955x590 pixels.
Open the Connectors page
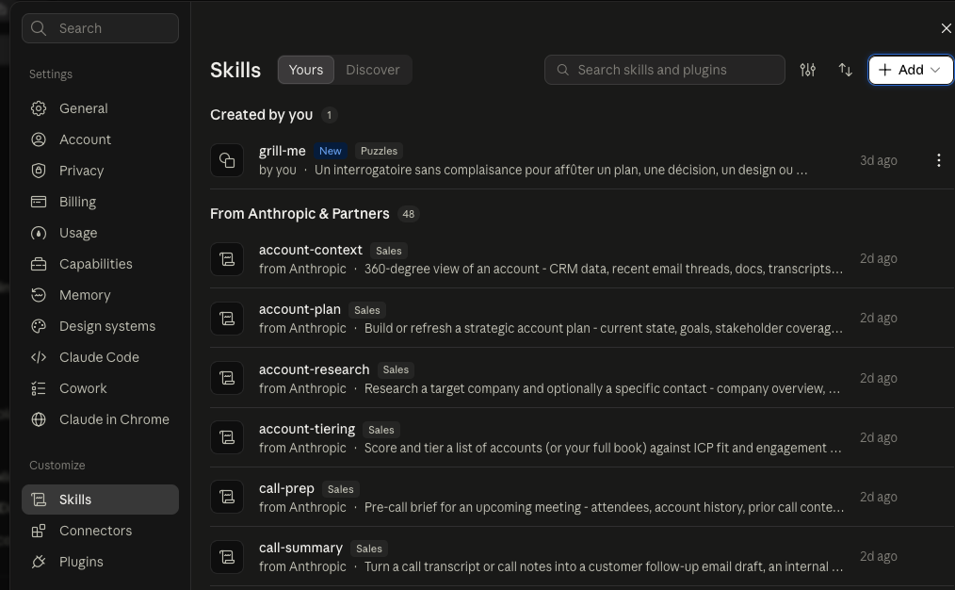[x=100, y=531]
